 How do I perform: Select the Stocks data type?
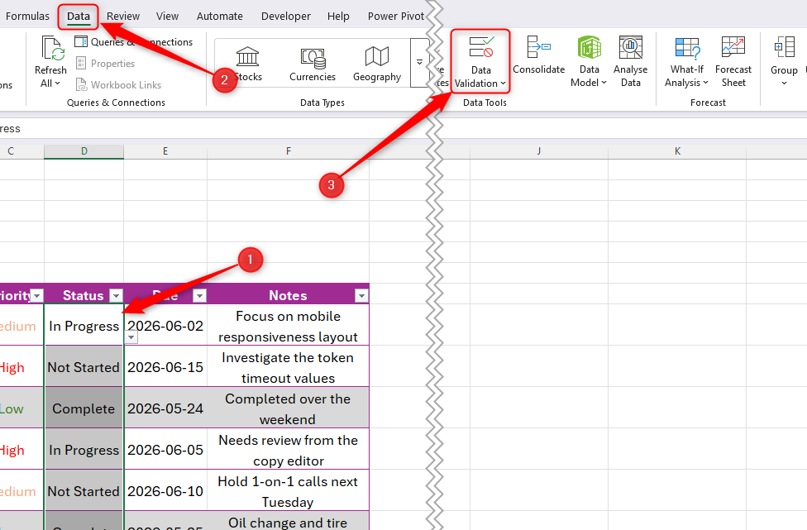coord(247,64)
